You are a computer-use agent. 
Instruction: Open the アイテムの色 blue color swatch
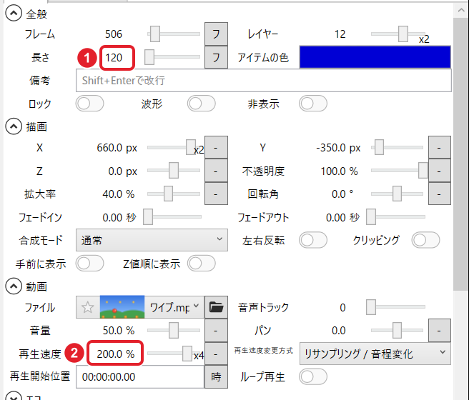point(375,57)
